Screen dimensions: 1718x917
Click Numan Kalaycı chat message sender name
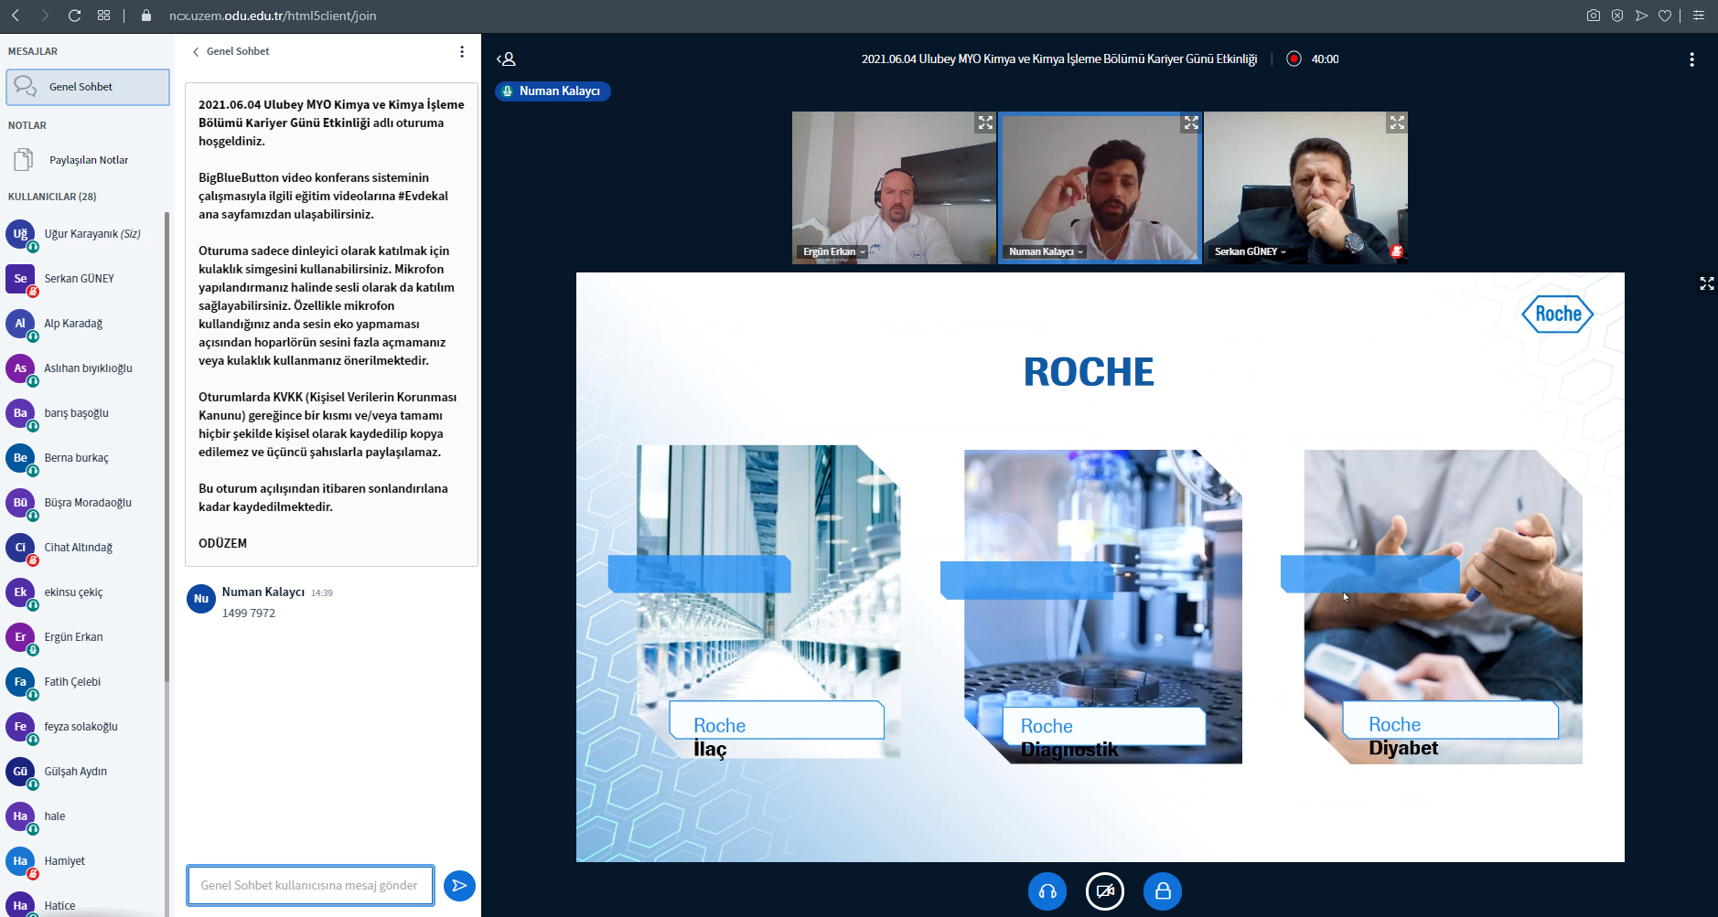pyautogui.click(x=263, y=592)
